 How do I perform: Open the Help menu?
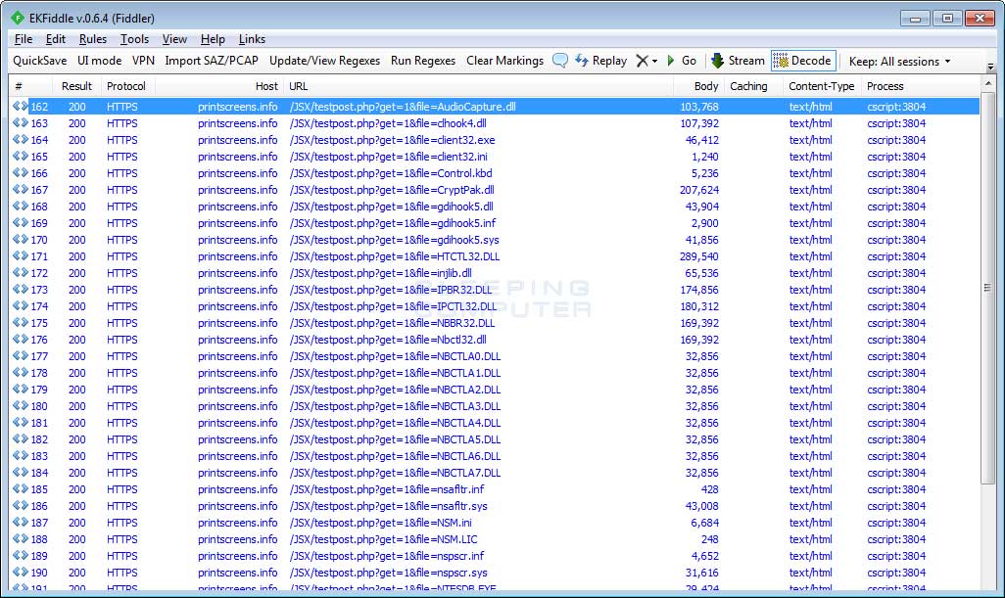213,39
